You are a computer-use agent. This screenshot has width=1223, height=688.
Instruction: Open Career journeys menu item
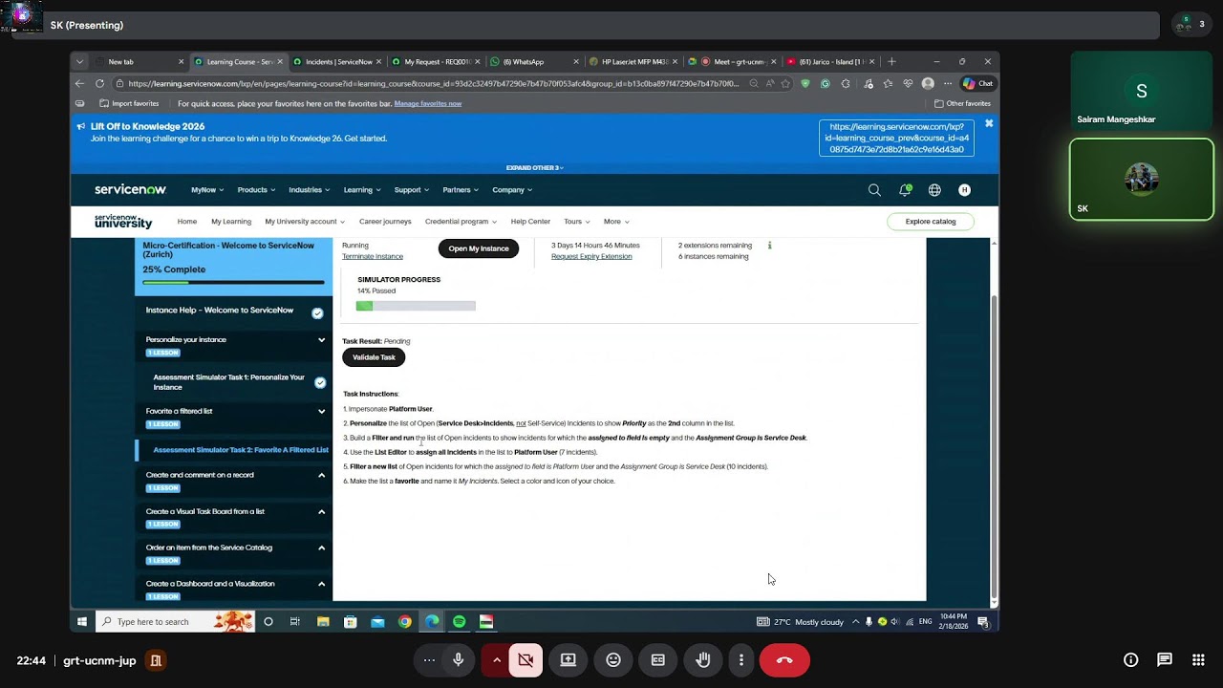tap(385, 222)
